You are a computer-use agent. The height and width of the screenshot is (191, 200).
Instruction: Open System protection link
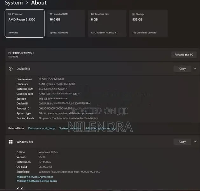point(70,128)
